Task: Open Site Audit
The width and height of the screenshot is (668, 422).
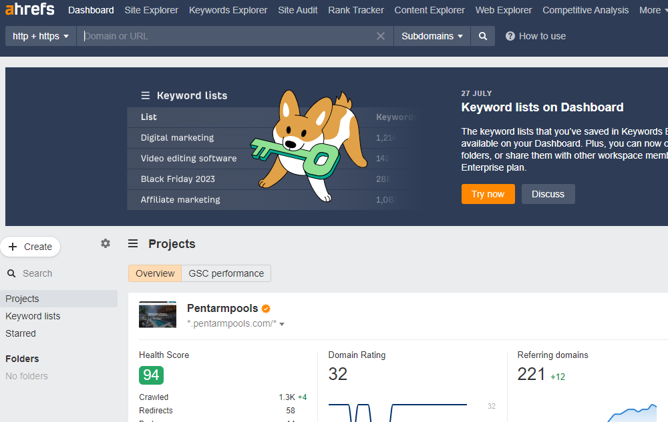Action: [x=298, y=10]
